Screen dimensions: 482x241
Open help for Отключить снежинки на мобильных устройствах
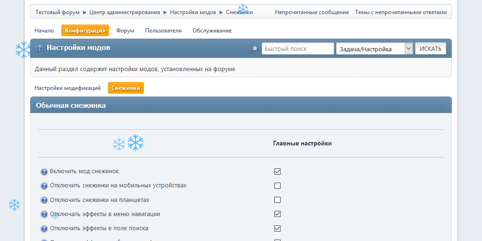(44, 186)
